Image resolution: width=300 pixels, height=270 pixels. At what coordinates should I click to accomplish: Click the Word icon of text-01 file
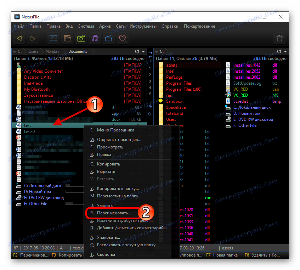coord(18,131)
